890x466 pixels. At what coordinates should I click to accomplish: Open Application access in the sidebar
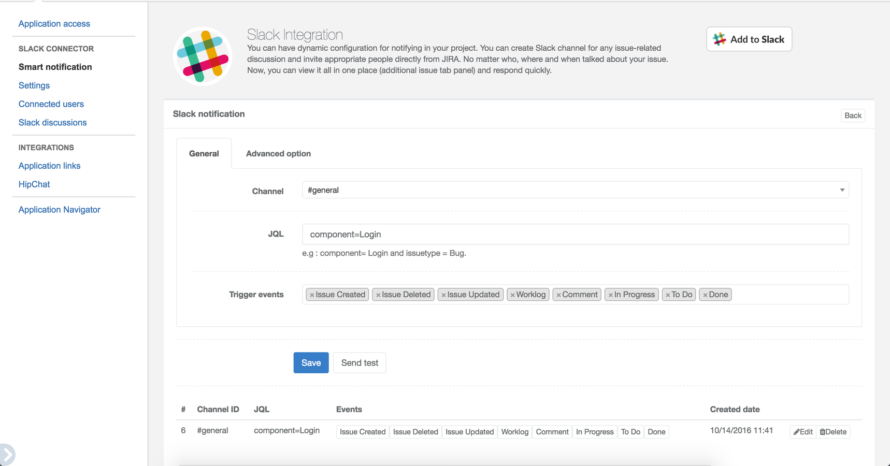[x=54, y=24]
